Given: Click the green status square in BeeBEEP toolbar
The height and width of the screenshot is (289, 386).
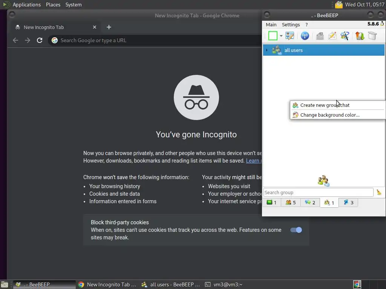Looking at the screenshot, I should [x=273, y=36].
